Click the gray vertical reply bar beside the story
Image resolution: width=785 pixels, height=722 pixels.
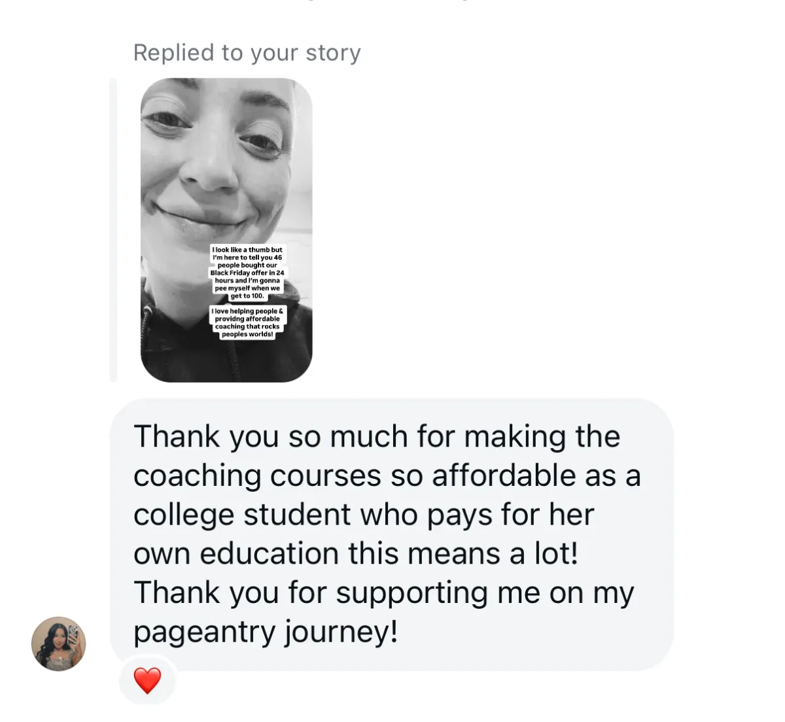pos(113,230)
